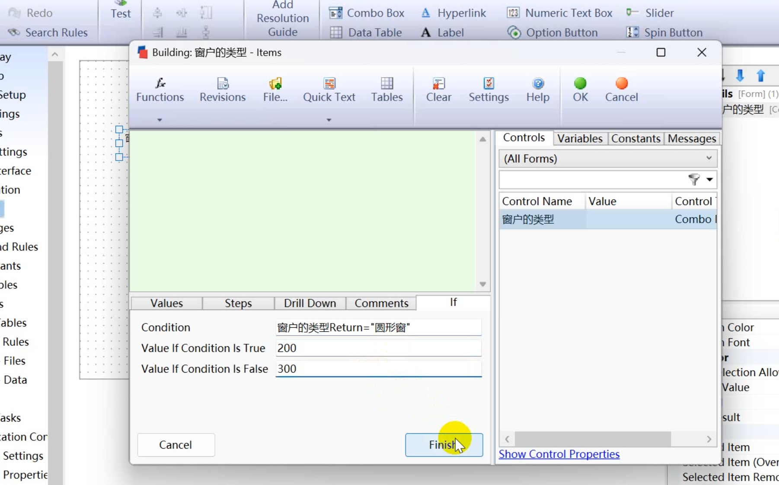Click the Tables icon in the builder
Screen dimensions: 779x485
pos(386,90)
